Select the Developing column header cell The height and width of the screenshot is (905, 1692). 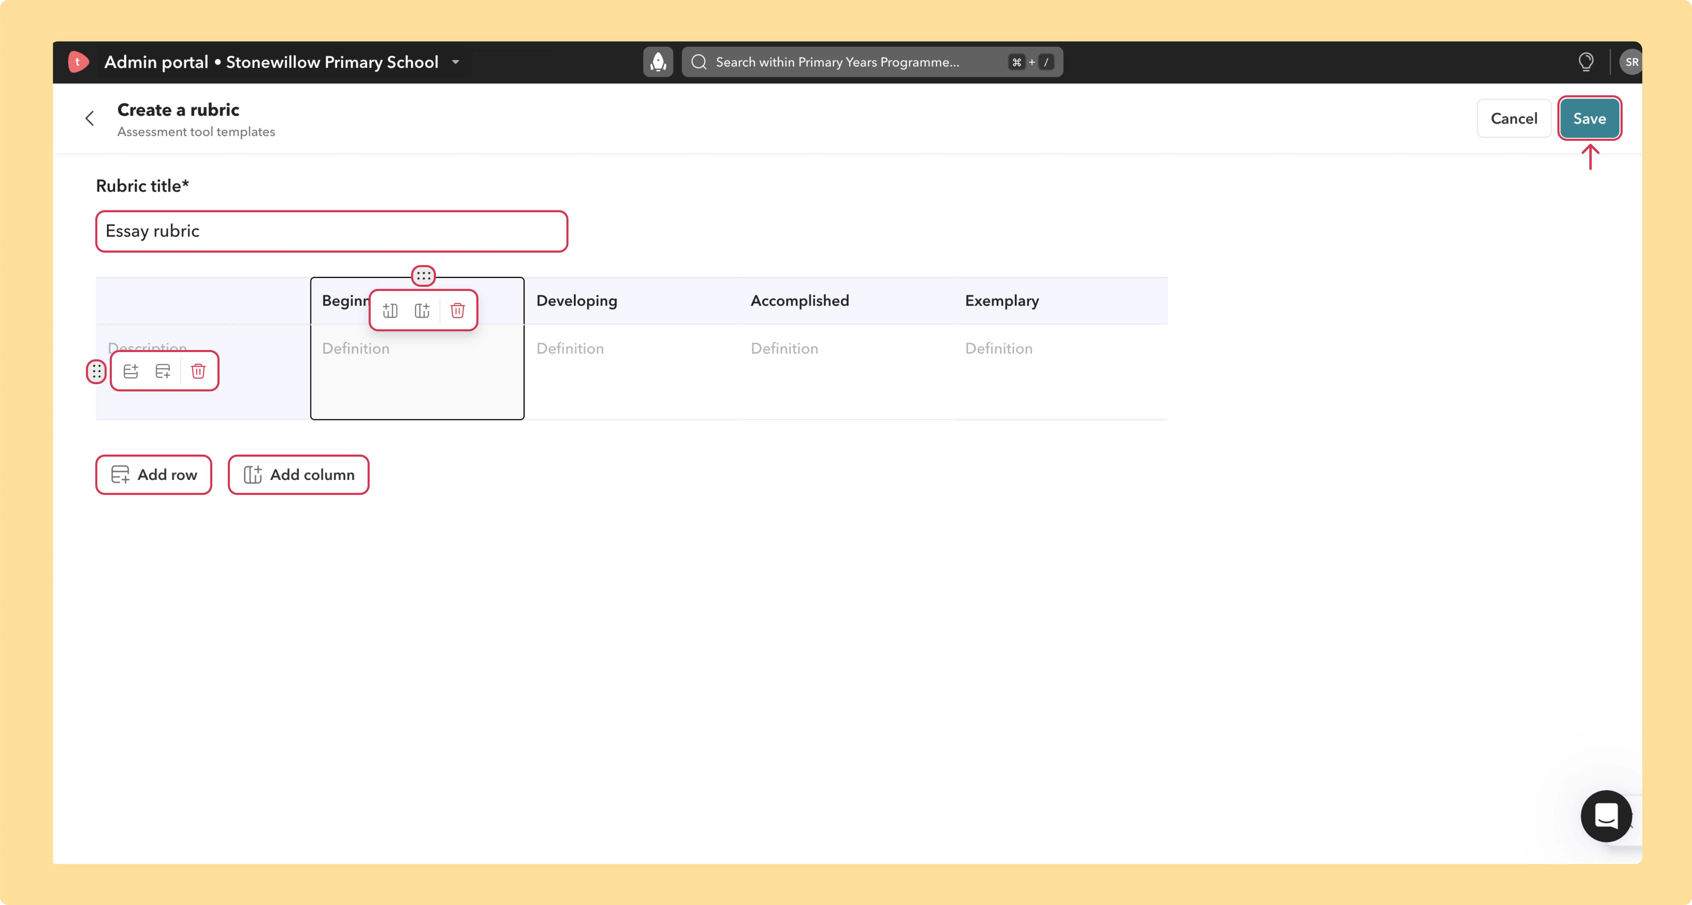[x=632, y=301]
